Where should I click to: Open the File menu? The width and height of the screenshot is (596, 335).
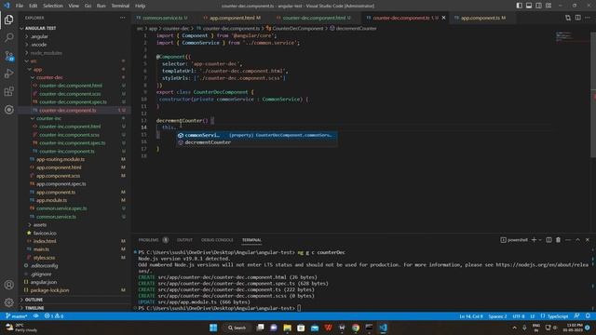click(x=20, y=6)
